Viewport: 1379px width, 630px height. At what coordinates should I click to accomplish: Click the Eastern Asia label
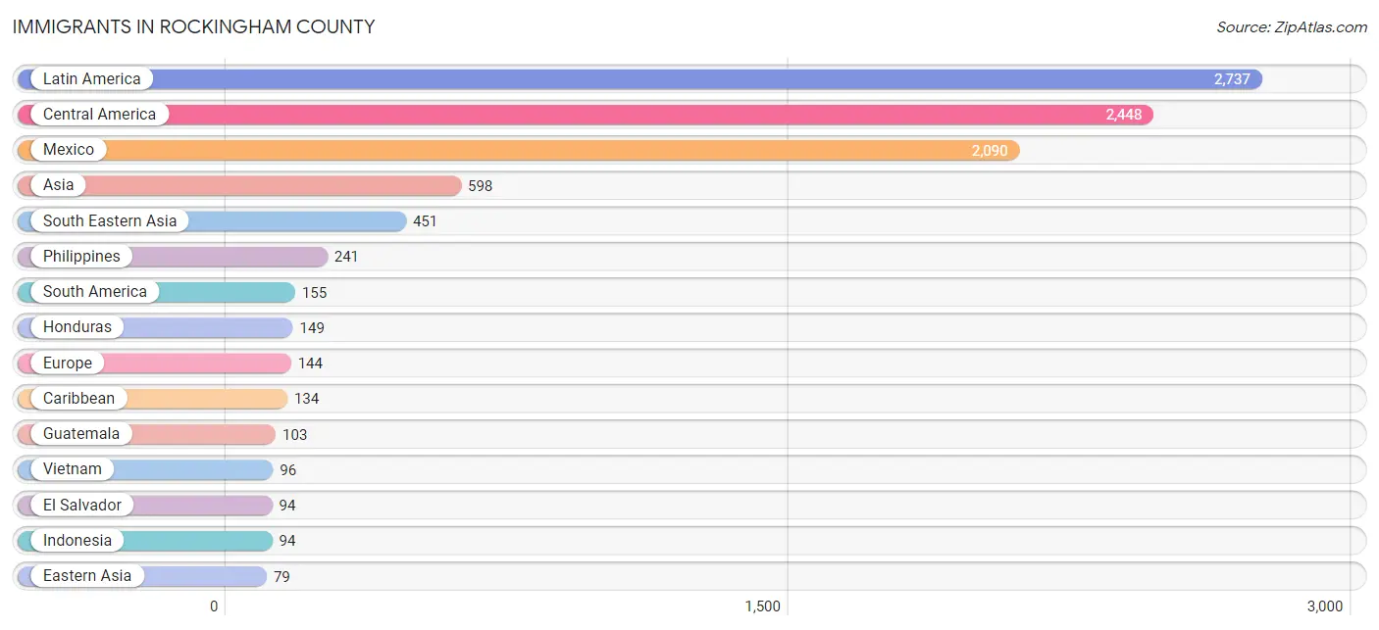(x=87, y=576)
